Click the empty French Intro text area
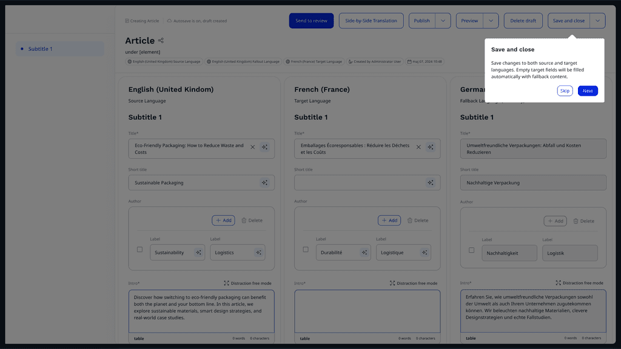The image size is (621, 349). (367, 311)
